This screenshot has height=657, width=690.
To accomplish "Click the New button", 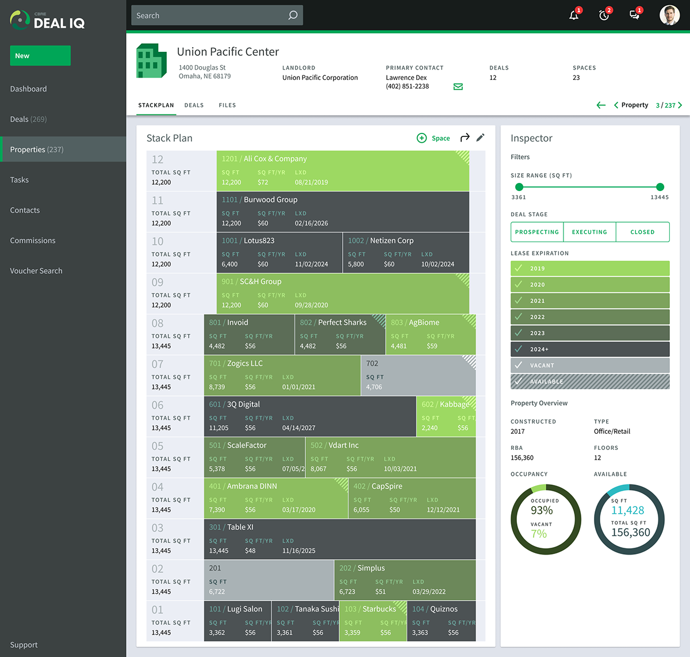I will [40, 56].
